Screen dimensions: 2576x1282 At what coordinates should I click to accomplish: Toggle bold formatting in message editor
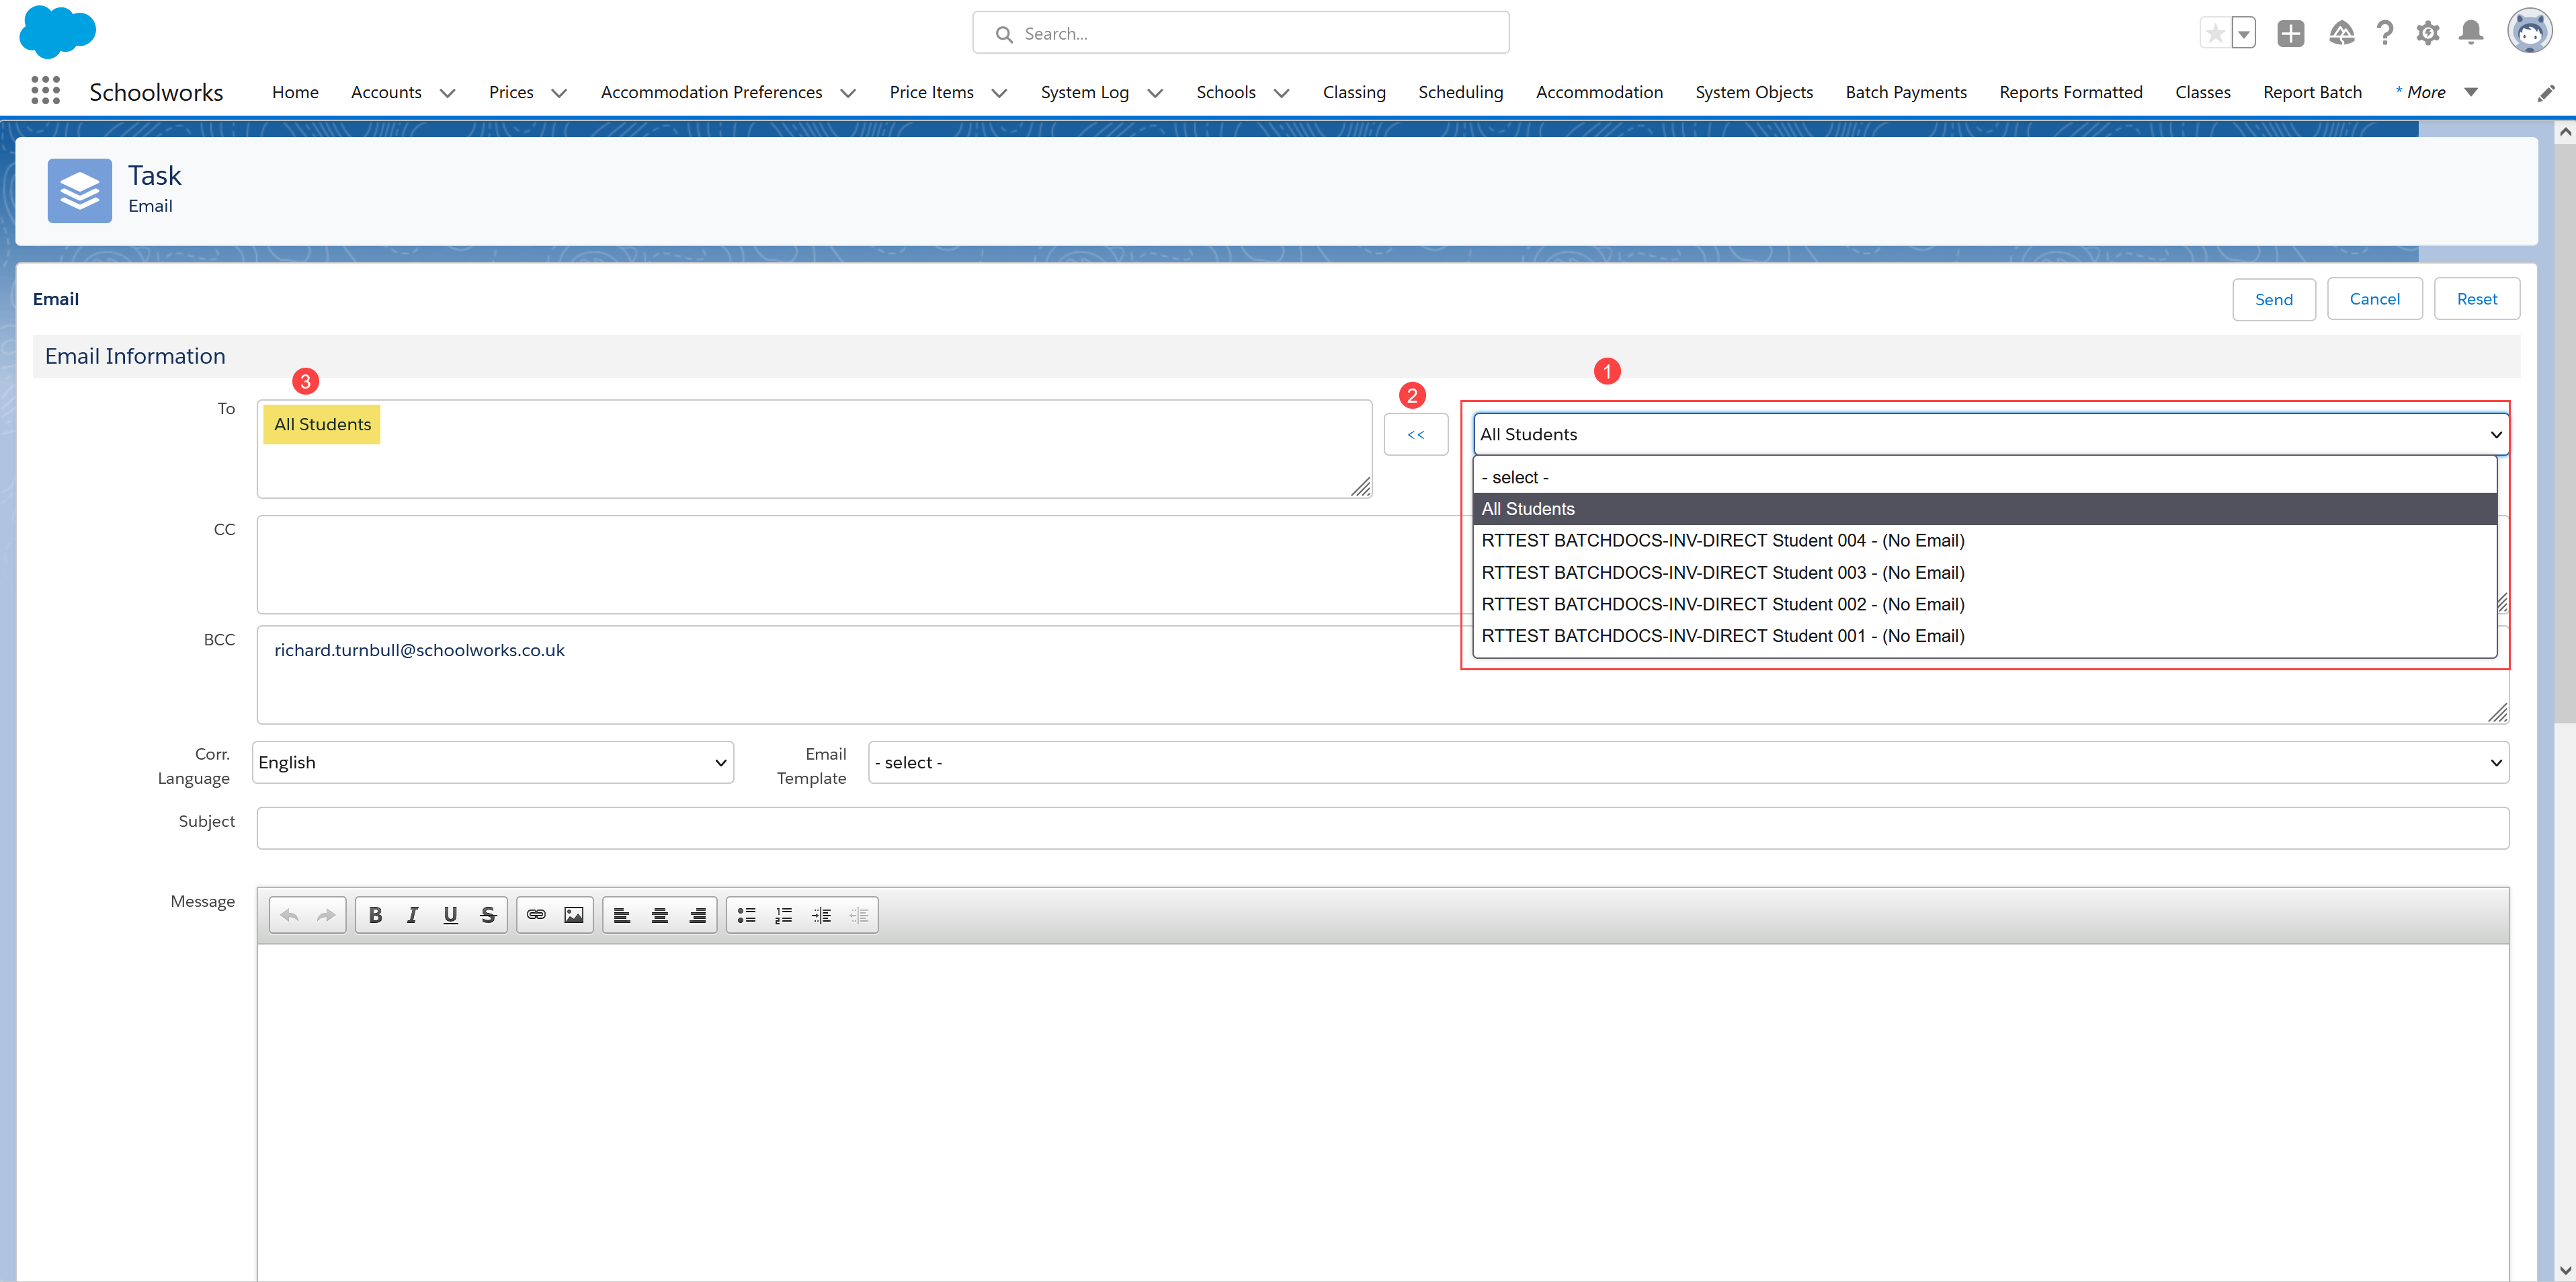click(375, 915)
